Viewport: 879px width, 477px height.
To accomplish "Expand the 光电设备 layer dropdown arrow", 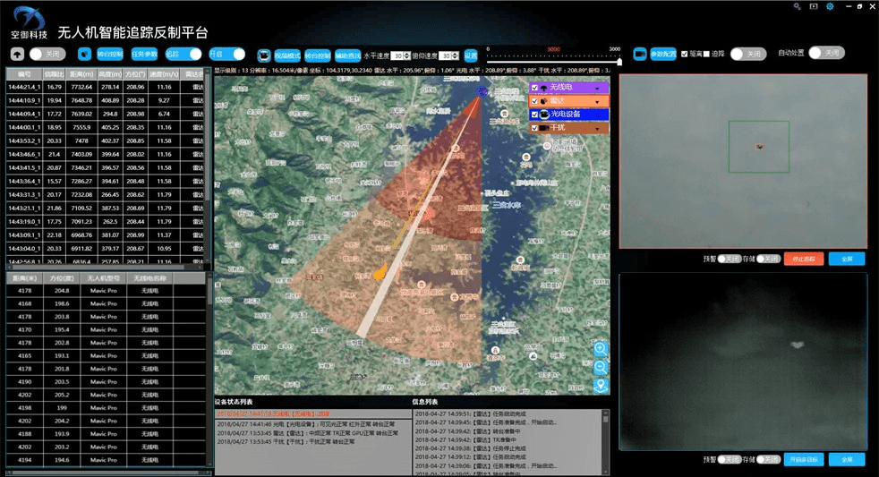I will tap(599, 115).
